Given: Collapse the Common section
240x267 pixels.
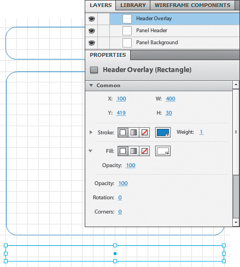Looking at the screenshot, I should click(91, 85).
